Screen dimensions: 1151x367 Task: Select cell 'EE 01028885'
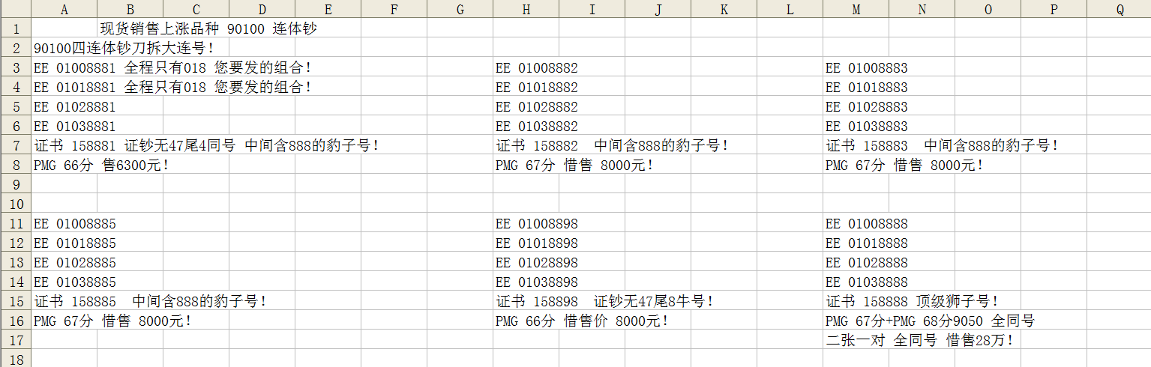coord(64,262)
